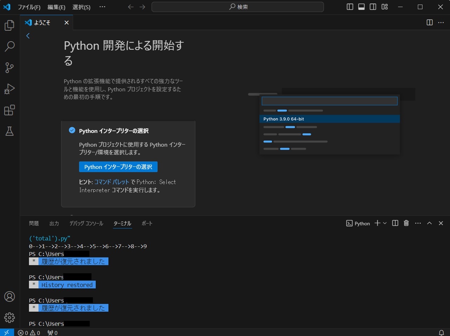Open terminal launch profile dropdown arrow
450x336 pixels.
point(385,223)
